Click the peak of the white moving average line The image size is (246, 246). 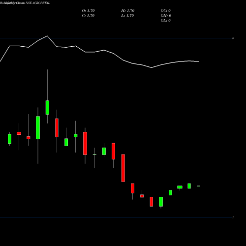(47, 36)
